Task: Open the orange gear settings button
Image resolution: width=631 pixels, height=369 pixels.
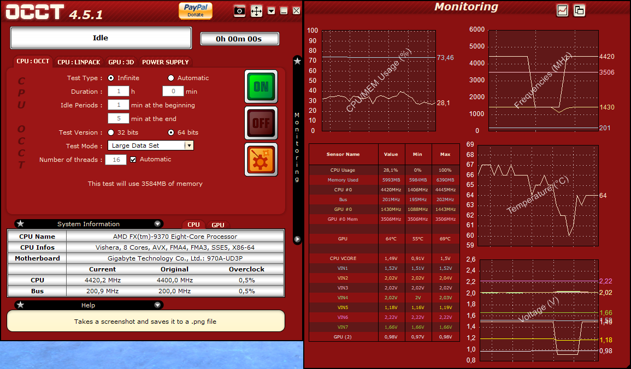Action: (261, 159)
